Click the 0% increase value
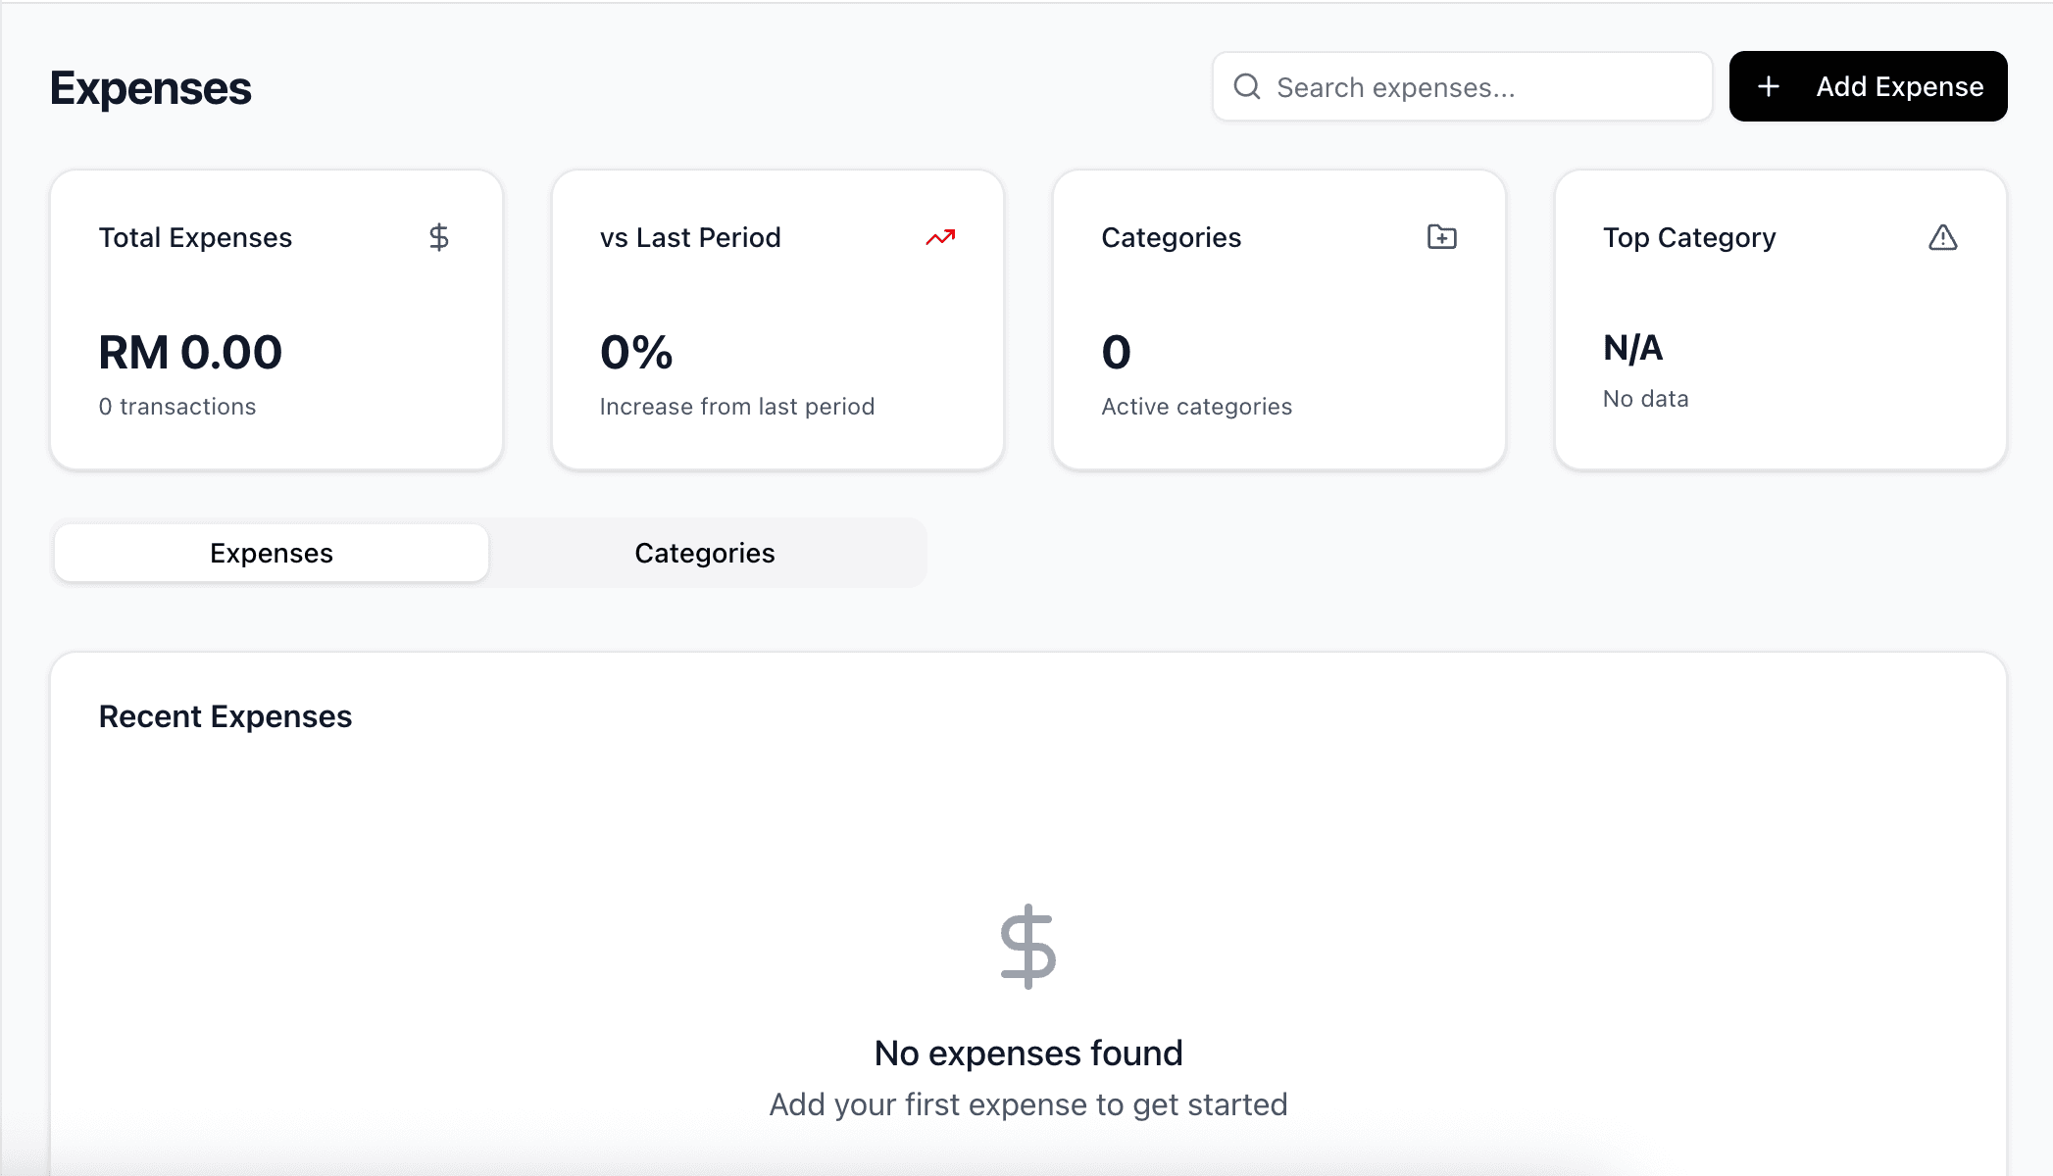Screen dimensions: 2053x1176 click(x=636, y=353)
